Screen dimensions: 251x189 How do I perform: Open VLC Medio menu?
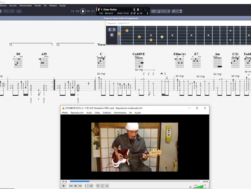(65, 113)
